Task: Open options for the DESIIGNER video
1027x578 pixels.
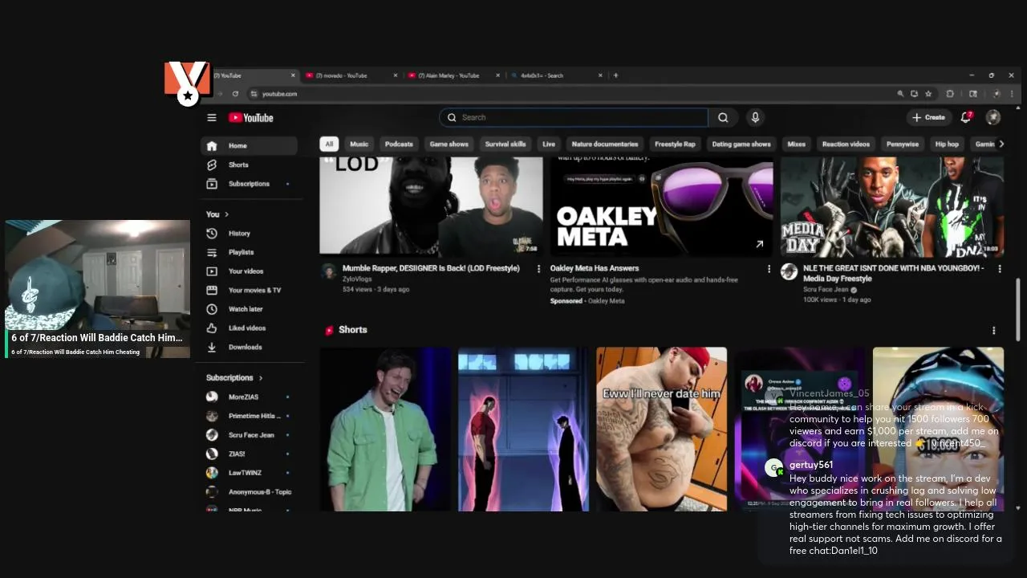Action: 538,269
